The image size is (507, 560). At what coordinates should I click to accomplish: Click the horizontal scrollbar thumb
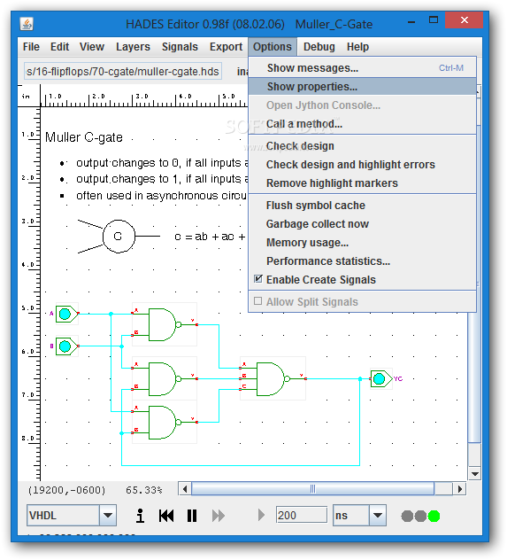(x=312, y=488)
